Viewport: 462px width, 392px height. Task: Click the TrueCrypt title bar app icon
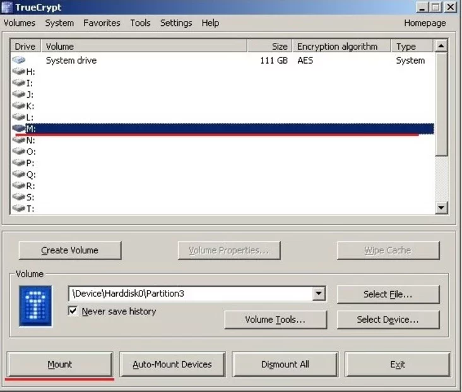pos(7,8)
